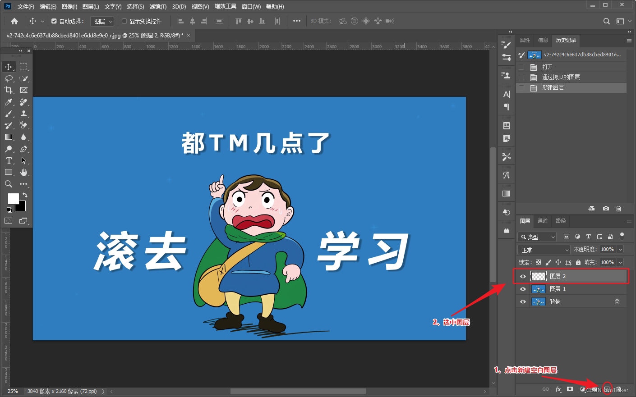Open the 文件(F) menu
This screenshot has height=397, width=636.
pyautogui.click(x=26, y=7)
